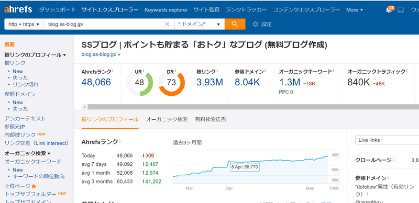This screenshot has height=203, width=419.
Task: Clear the URL field with X icon
Action: point(167,24)
